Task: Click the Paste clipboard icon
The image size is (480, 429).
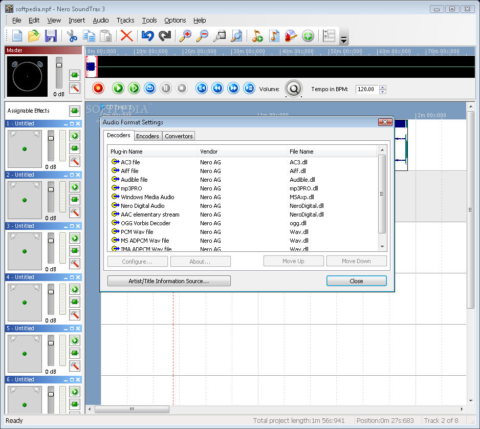Action: coord(105,36)
